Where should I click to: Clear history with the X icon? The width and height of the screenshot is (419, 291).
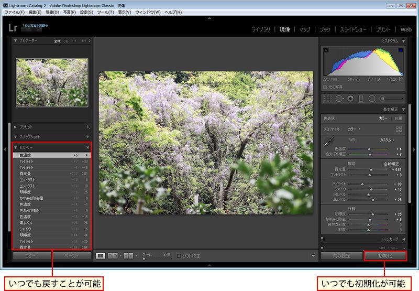(x=88, y=148)
